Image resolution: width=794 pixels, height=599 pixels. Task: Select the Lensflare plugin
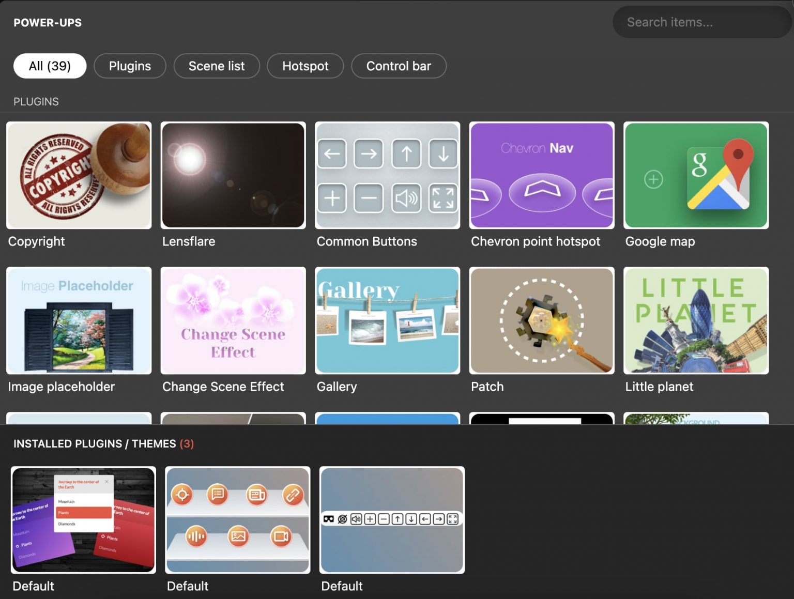click(233, 175)
